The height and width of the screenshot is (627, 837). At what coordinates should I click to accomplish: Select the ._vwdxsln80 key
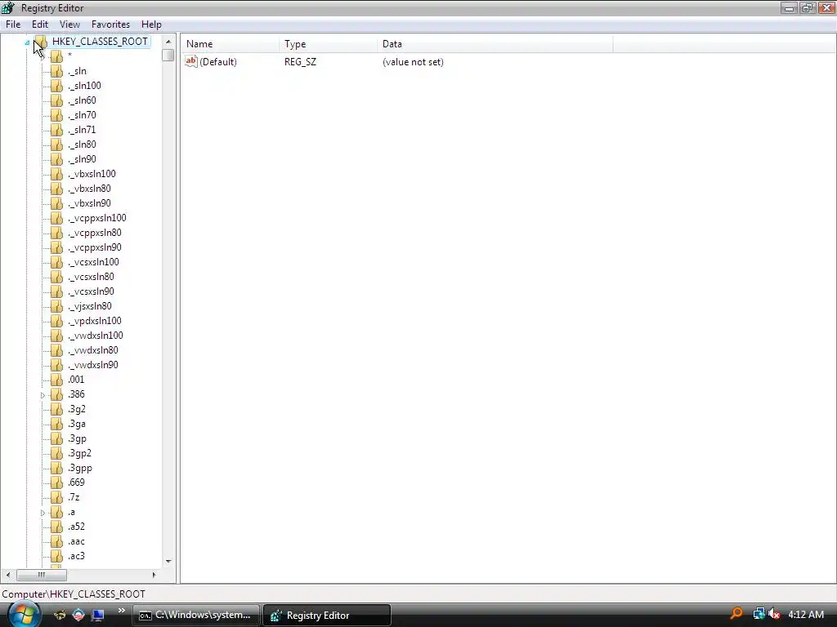click(x=93, y=350)
